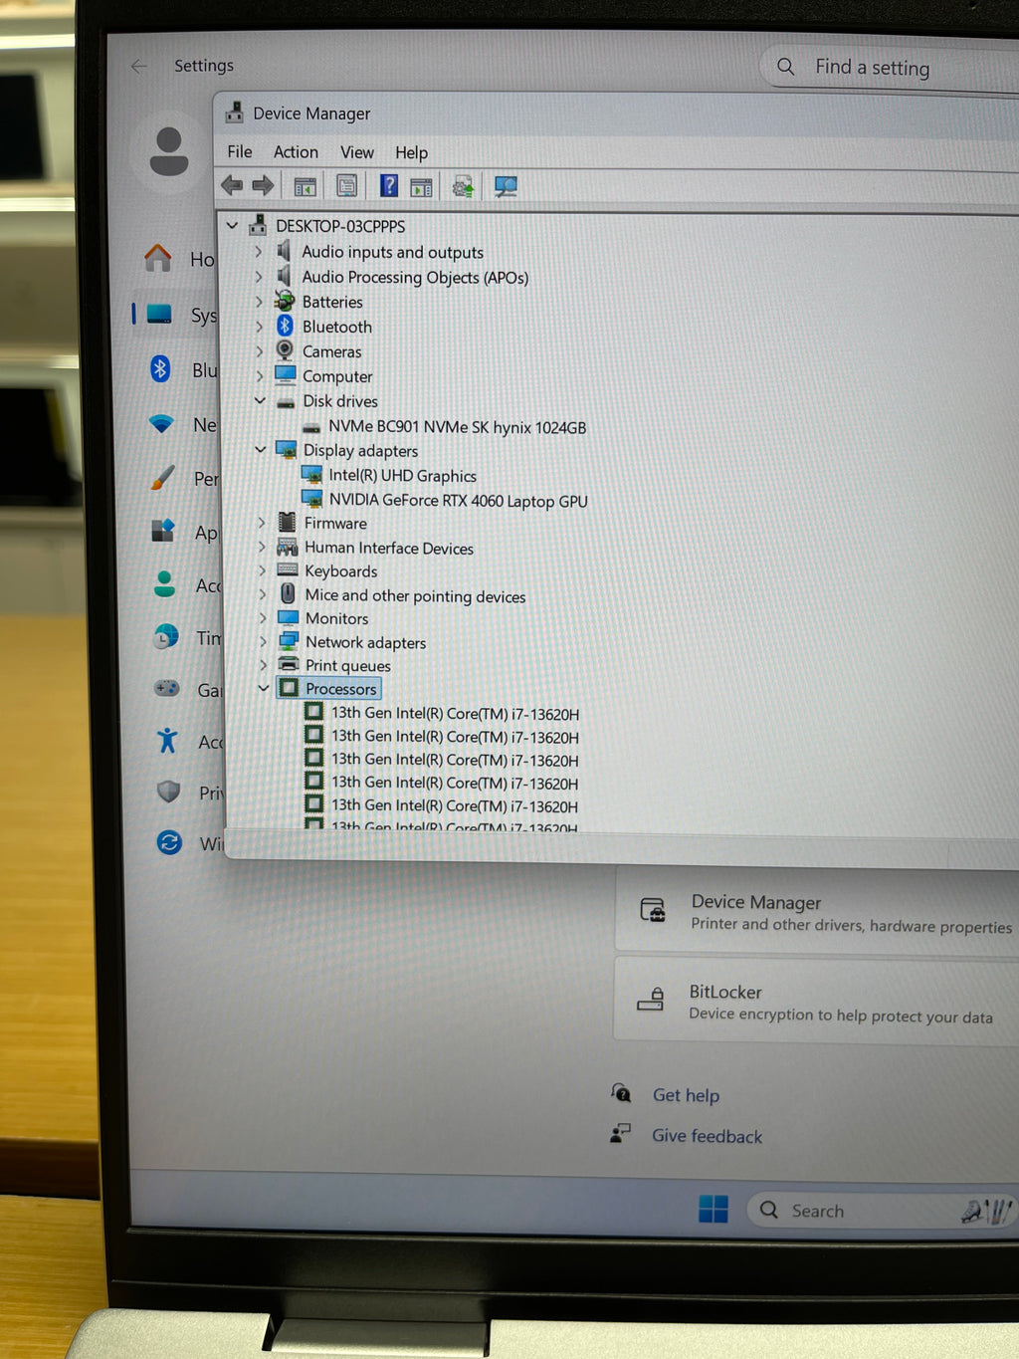The image size is (1019, 1359).
Task: Click the Computer category monitor icon
Action: [x=286, y=375]
